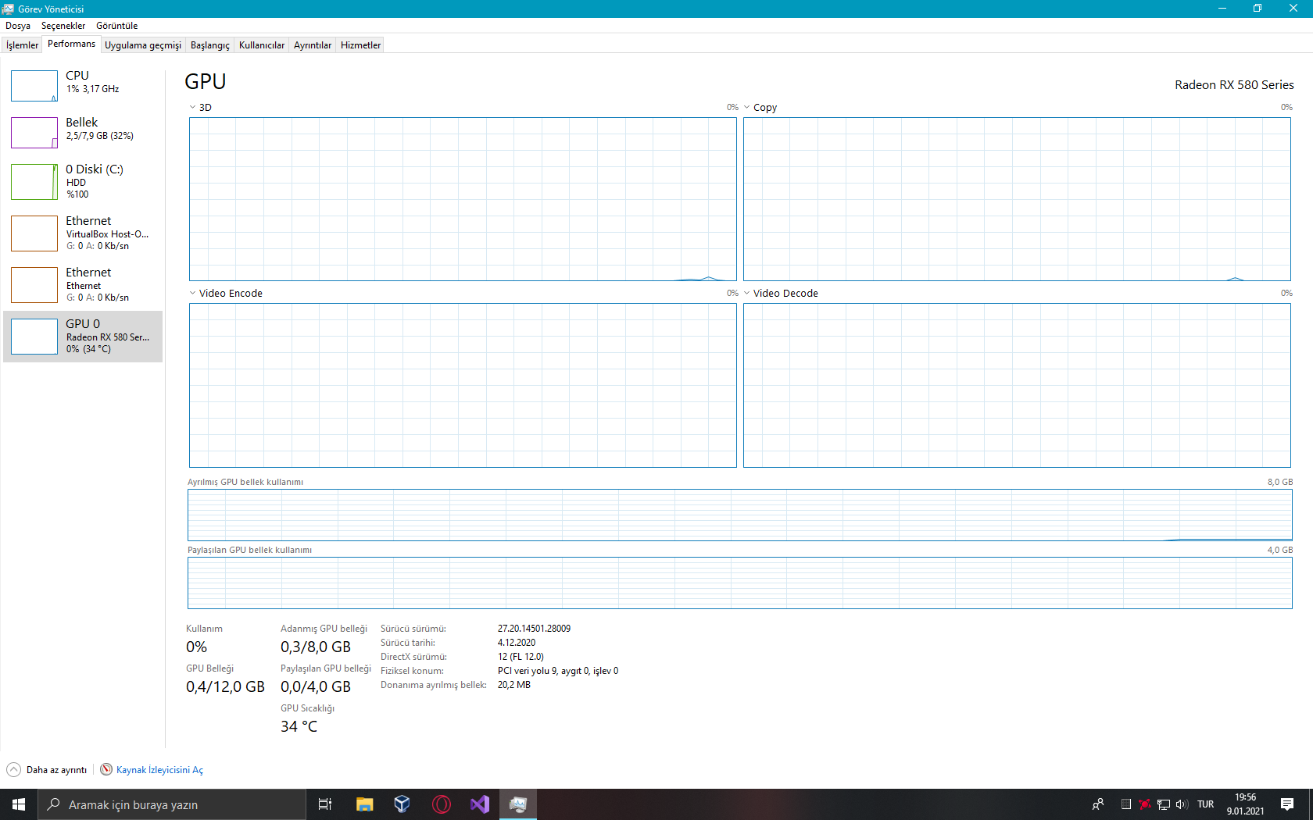Open the People icon in the tray
1313x820 pixels.
1098,804
